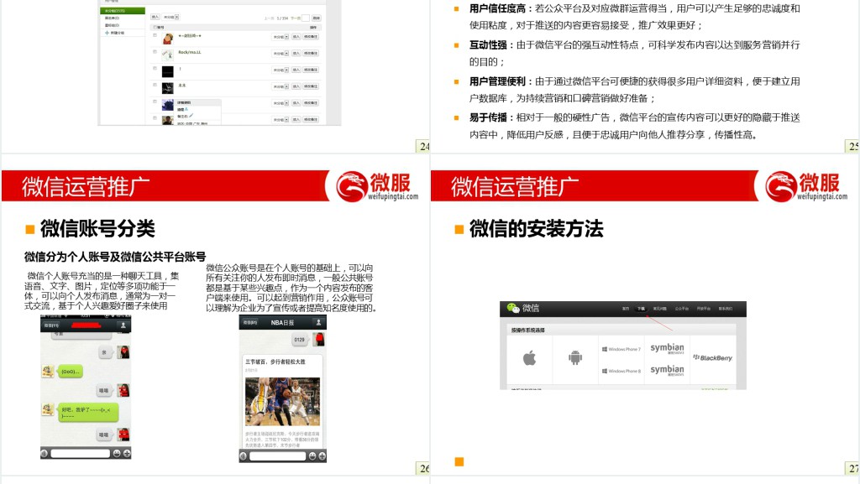Viewport: 860px width, 484px height.
Task: Select the lower symbian logo
Action: pyautogui.click(x=667, y=371)
